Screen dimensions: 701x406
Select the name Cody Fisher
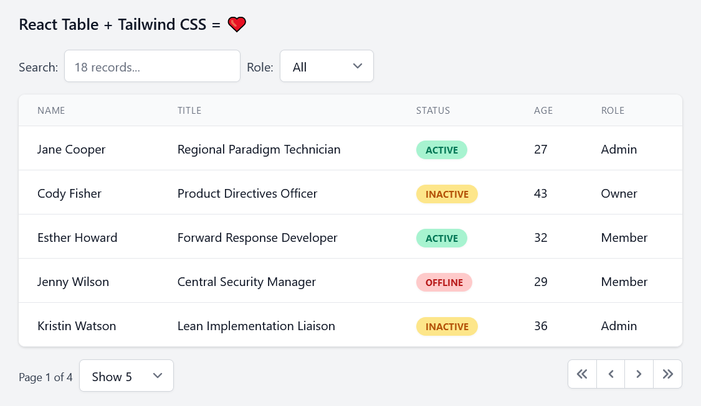click(69, 193)
